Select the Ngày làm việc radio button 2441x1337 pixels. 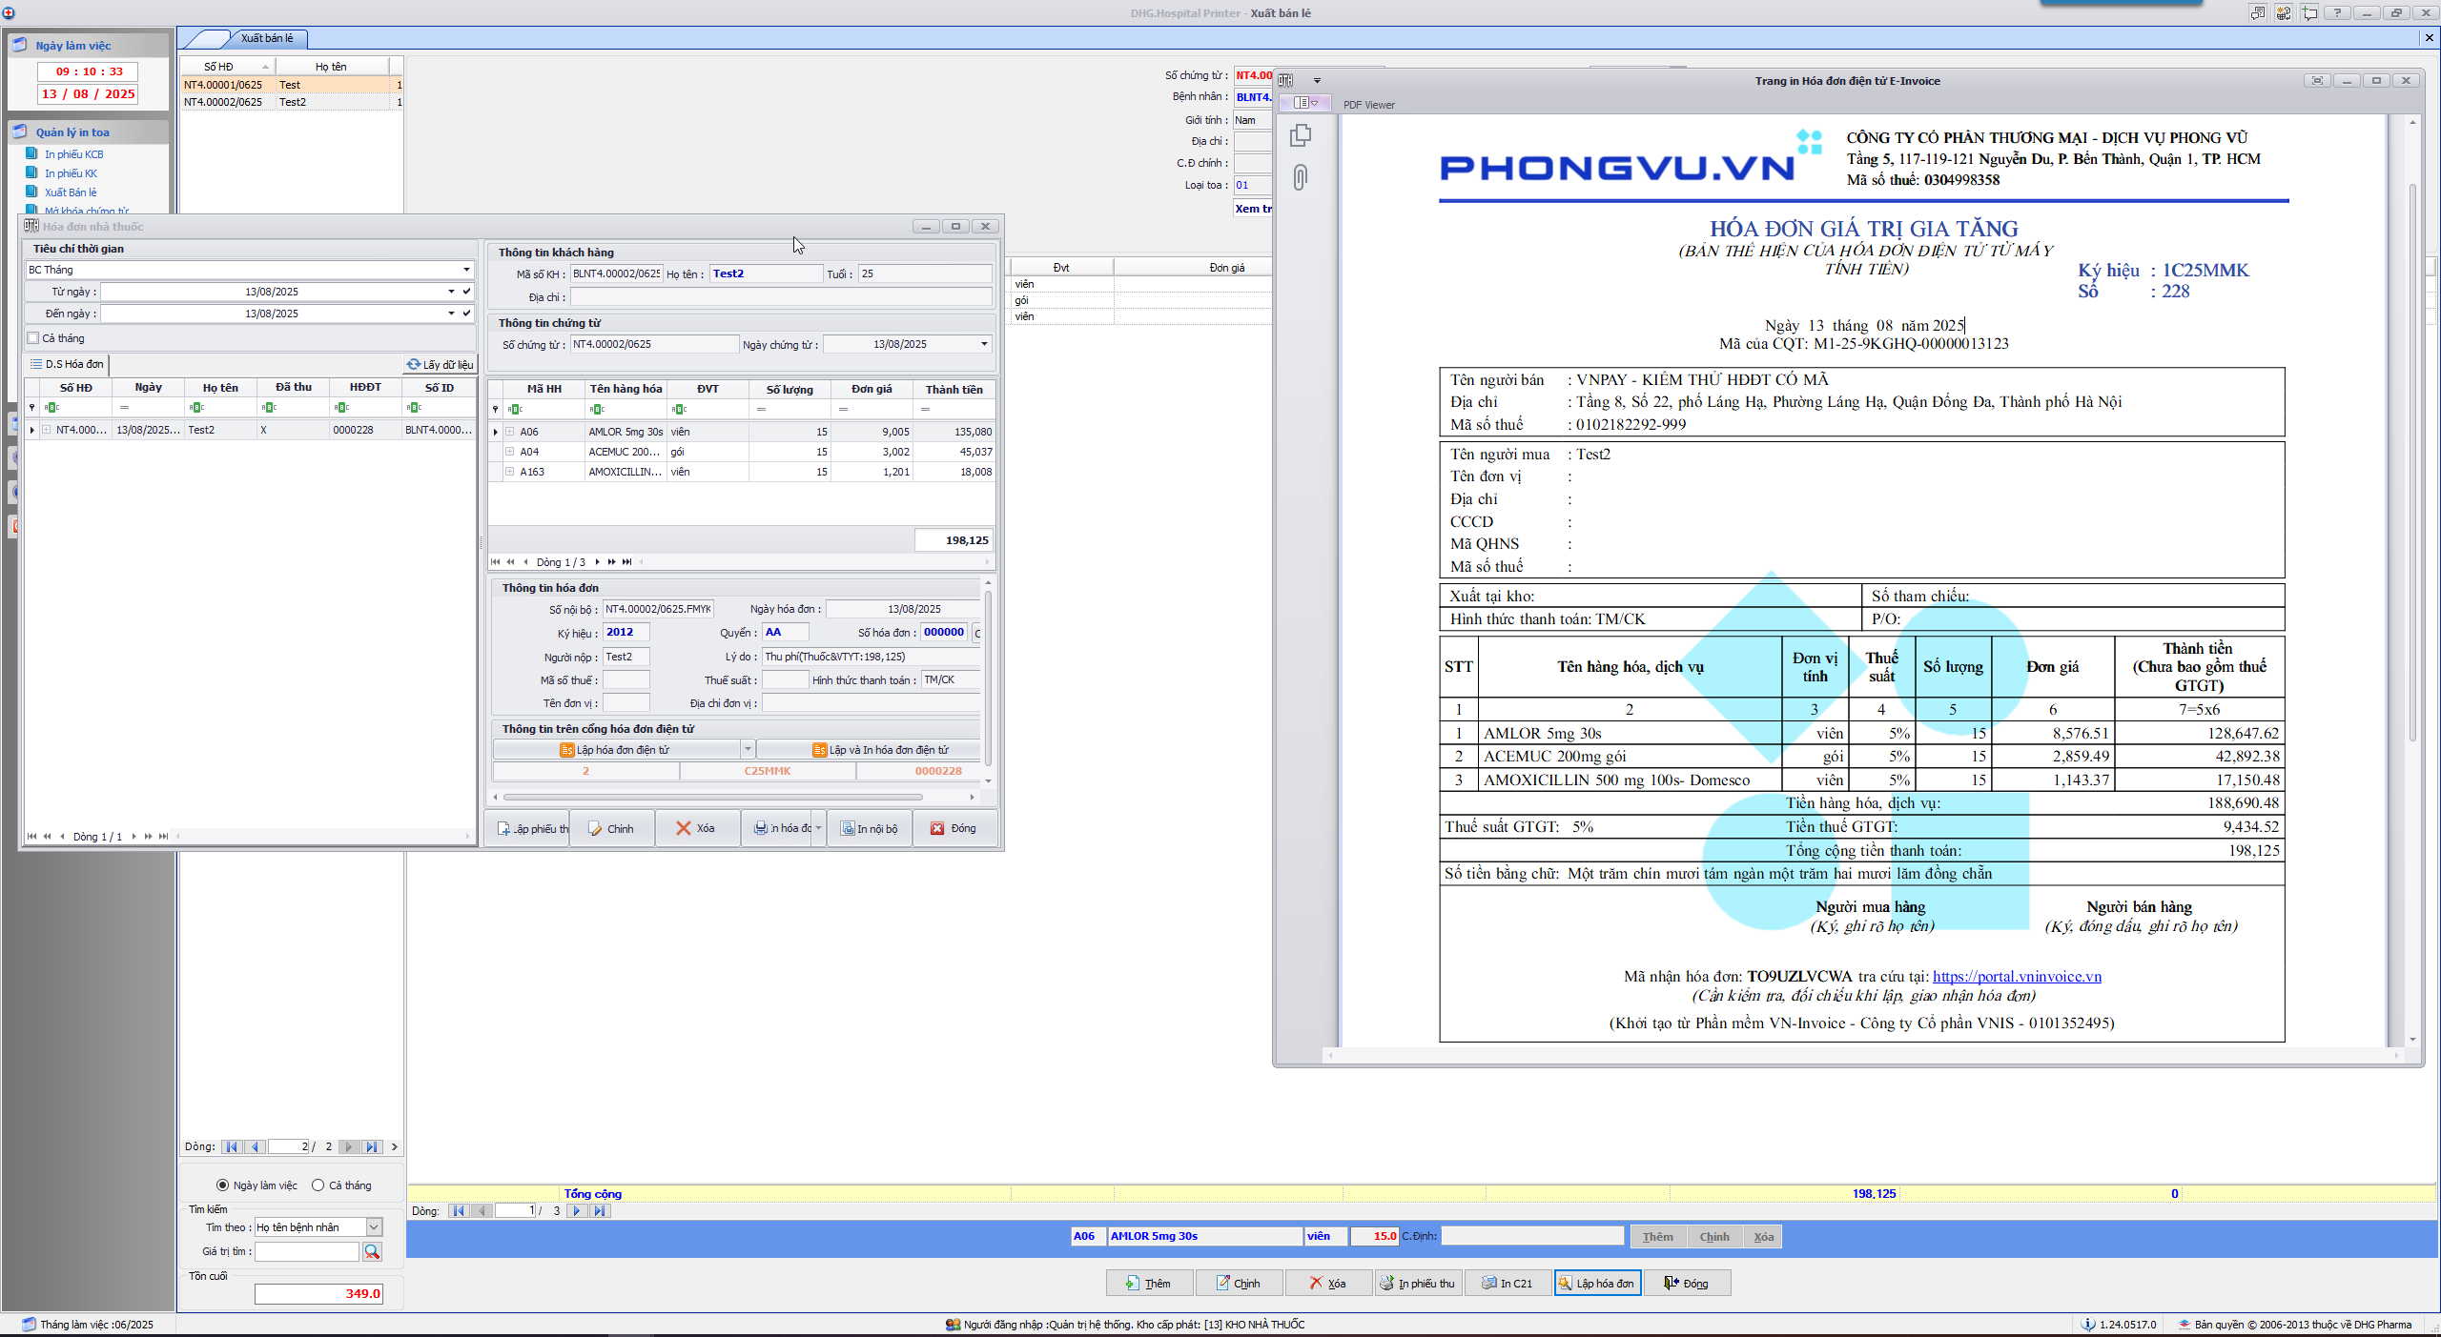coord(223,1185)
